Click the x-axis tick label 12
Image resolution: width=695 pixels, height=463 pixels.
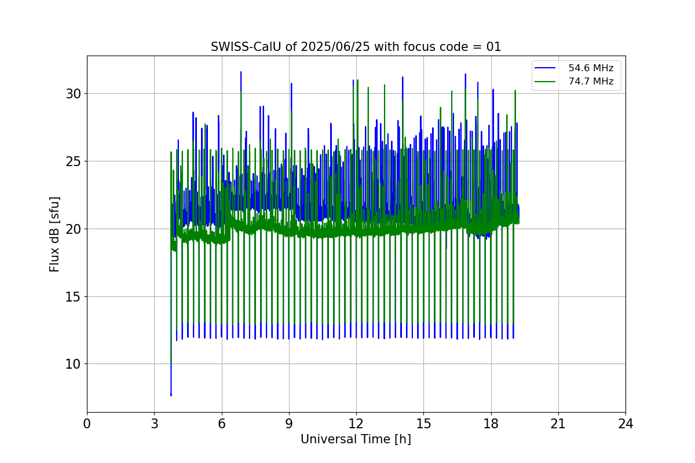coord(356,424)
